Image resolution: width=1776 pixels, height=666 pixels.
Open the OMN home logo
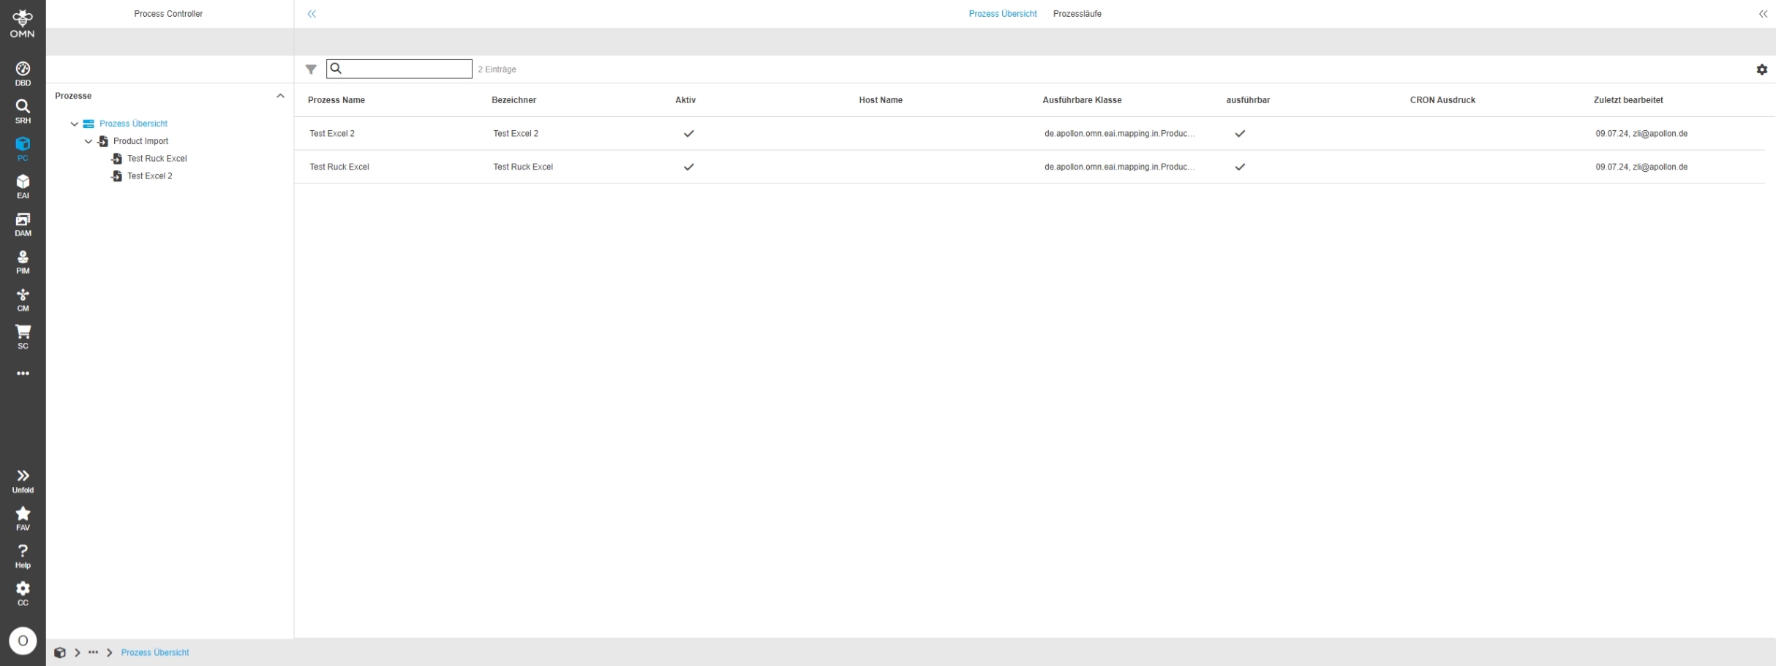[x=23, y=23]
